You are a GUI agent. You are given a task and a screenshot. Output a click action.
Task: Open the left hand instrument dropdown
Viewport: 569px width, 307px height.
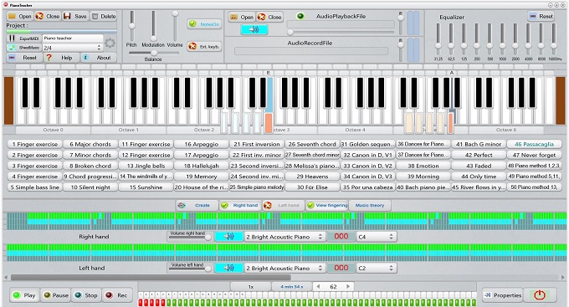(284, 268)
